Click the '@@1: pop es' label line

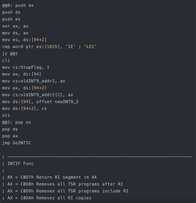click(17, 122)
